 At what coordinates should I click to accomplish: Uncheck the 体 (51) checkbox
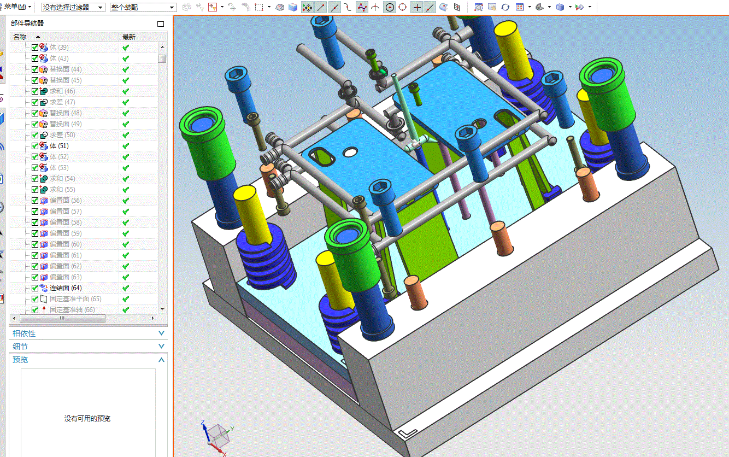[35, 146]
